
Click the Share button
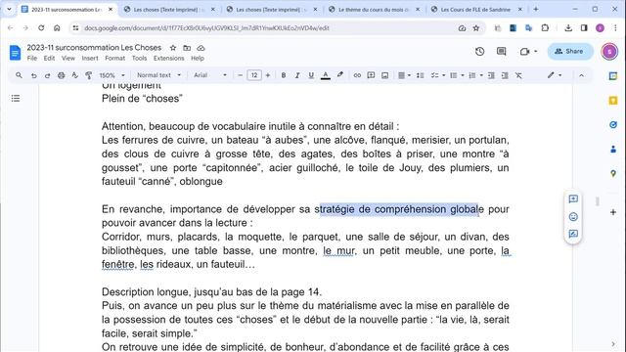[x=569, y=51]
